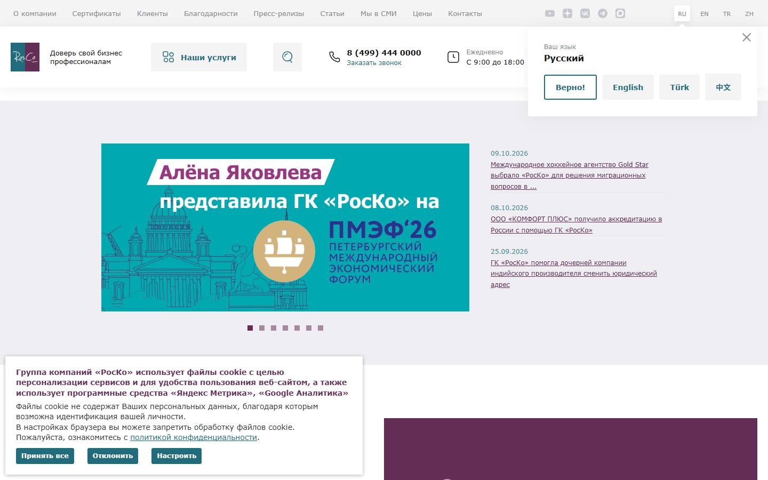The image size is (768, 480).
Task: Open the Dzen social icon
Action: click(567, 13)
